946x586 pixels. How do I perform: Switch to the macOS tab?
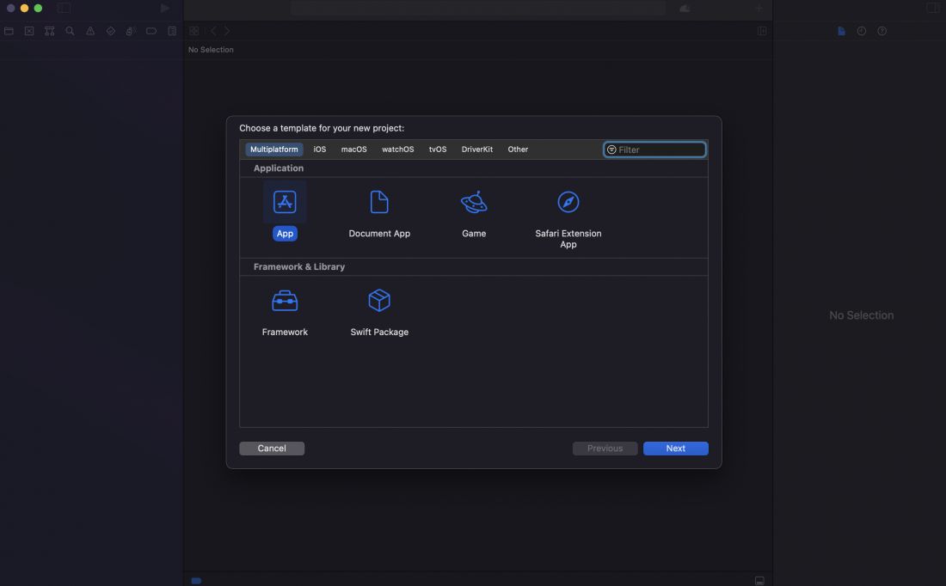click(x=354, y=150)
